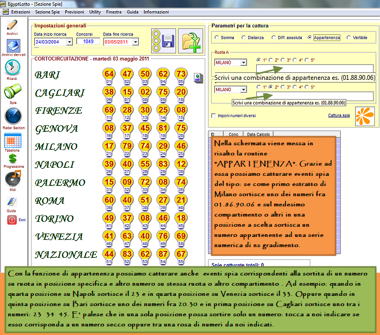The image size is (380, 335).
Task: Click Bari first number bulb 64
Action: [109, 74]
